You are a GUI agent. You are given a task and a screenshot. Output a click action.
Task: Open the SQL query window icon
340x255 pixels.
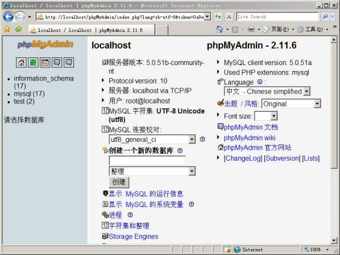(x=45, y=63)
